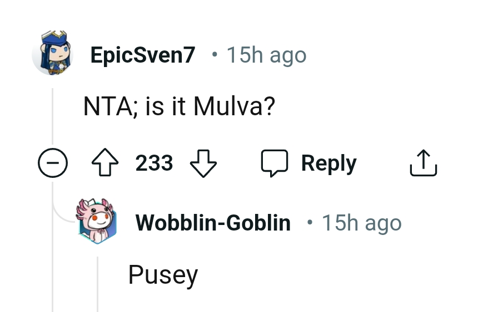Open Wobblin-Goblin's "15h ago" timestamp

362,223
